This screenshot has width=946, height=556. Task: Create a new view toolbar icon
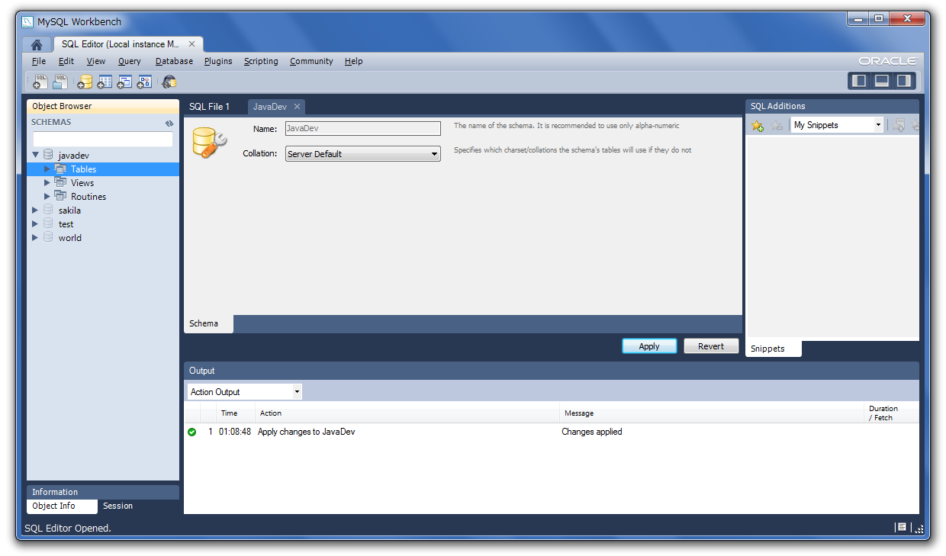coord(124,81)
